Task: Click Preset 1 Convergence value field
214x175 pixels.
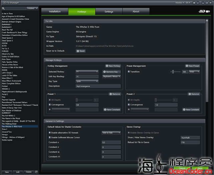Action: tap(87, 105)
